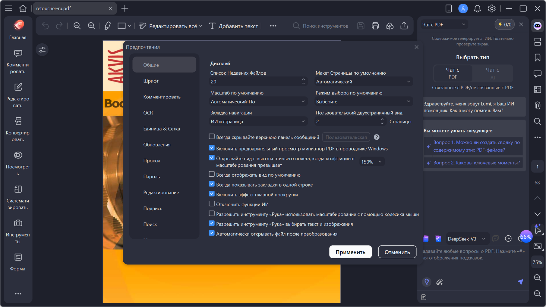The width and height of the screenshot is (546, 307).
Task: Open the bookmarks panel icon
Action: tap(537, 58)
